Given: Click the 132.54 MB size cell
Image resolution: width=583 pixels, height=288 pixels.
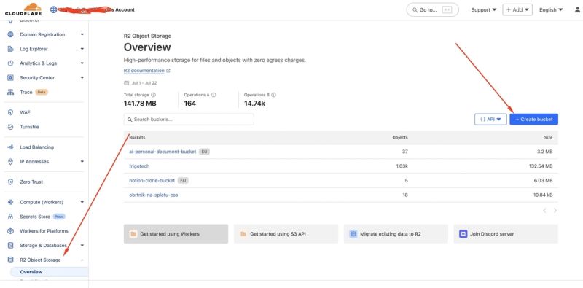Looking at the screenshot, I should click(x=541, y=166).
